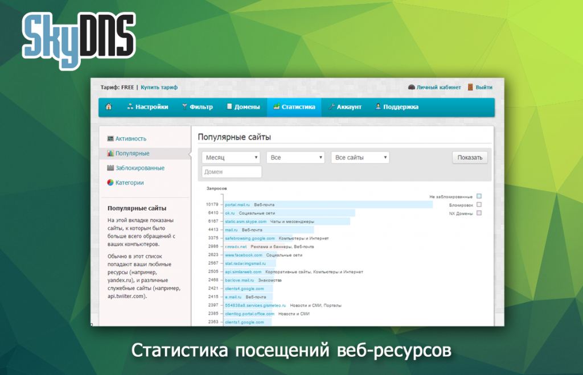Open the r.mradx.net link
Viewport: 583px width, 375px height.
click(x=236, y=247)
